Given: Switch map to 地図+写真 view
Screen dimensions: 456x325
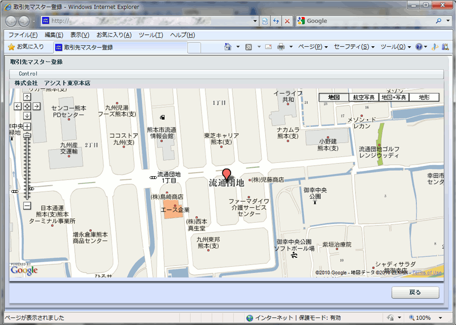Looking at the screenshot, I should pyautogui.click(x=394, y=97).
